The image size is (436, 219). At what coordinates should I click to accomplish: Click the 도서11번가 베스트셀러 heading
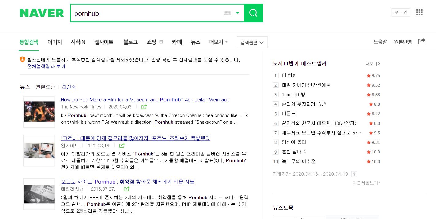[x=300, y=64]
